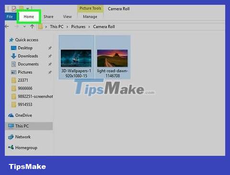The width and height of the screenshot is (230, 175).
Task: Click the Back navigation arrow
Action: [x=7, y=26]
